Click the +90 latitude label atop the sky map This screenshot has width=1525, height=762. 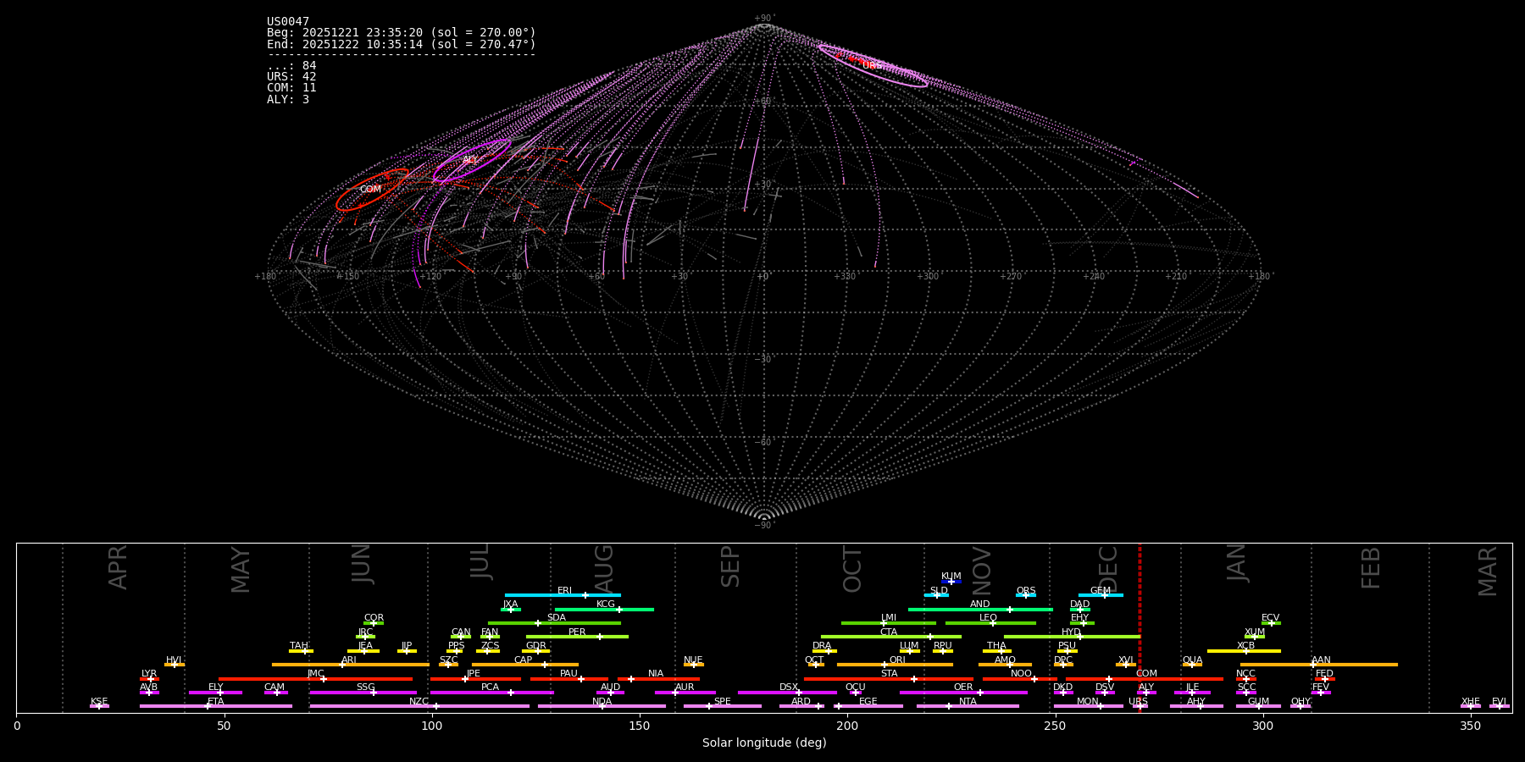pos(764,19)
